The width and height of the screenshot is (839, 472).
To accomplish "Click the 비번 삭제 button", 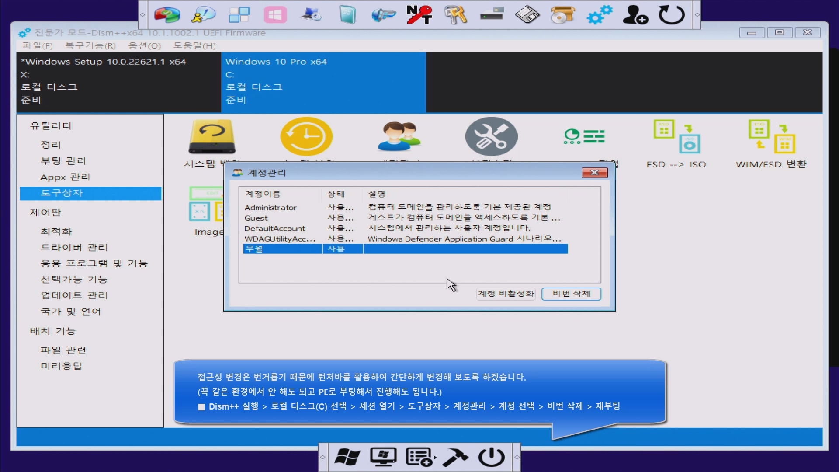I will tap(571, 294).
